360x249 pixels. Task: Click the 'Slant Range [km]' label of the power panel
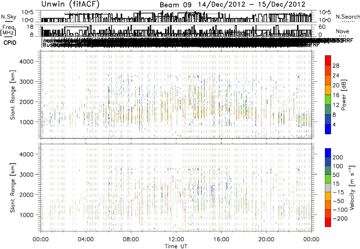(13, 95)
